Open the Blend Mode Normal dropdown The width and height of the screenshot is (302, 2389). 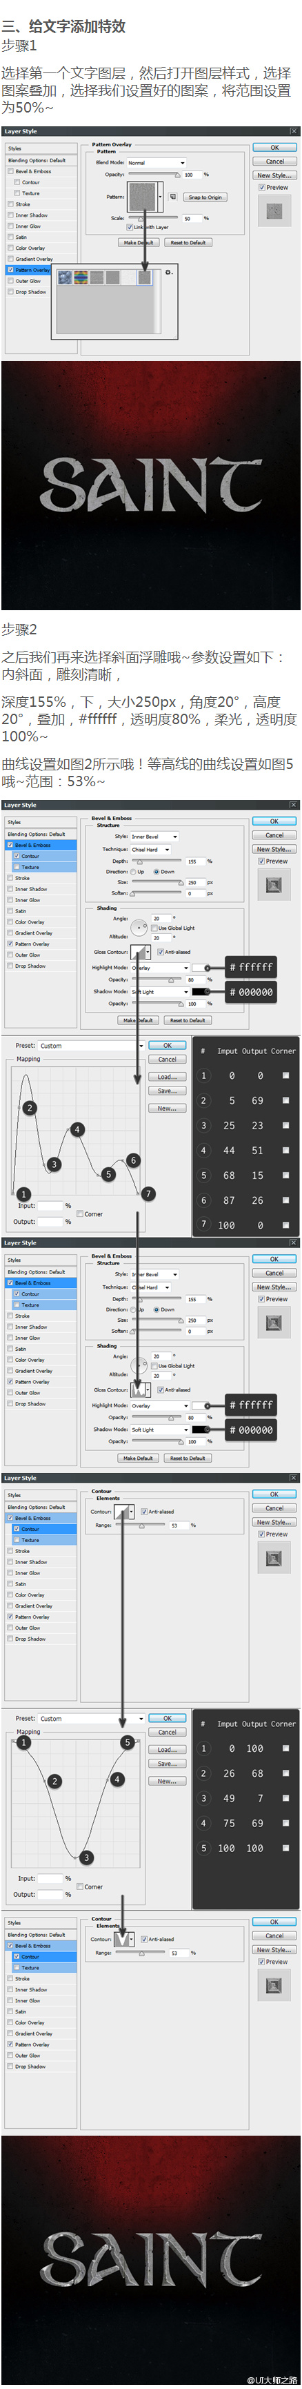[x=156, y=162]
